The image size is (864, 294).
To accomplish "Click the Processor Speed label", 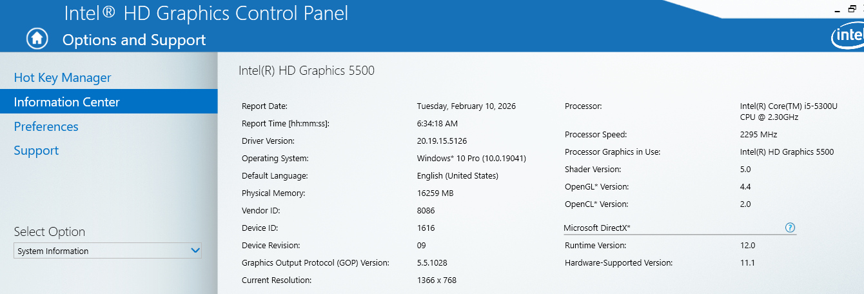I will (596, 135).
